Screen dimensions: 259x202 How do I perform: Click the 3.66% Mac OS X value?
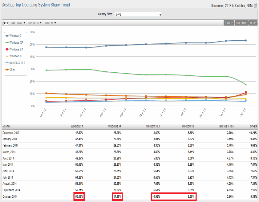(230, 196)
